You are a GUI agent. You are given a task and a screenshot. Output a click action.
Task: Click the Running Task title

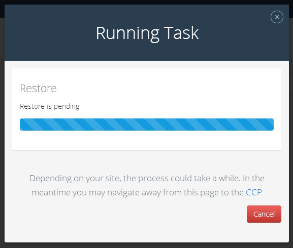tap(147, 33)
